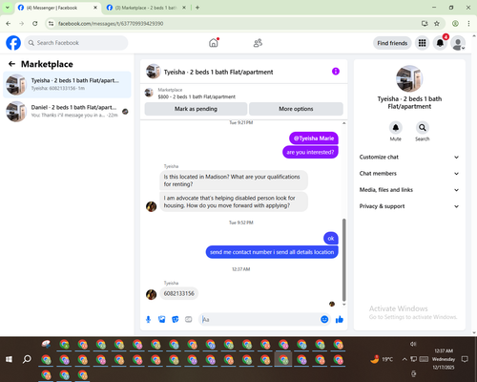The width and height of the screenshot is (477, 382).
Task: Open the site information icon in address bar
Action: point(51,24)
